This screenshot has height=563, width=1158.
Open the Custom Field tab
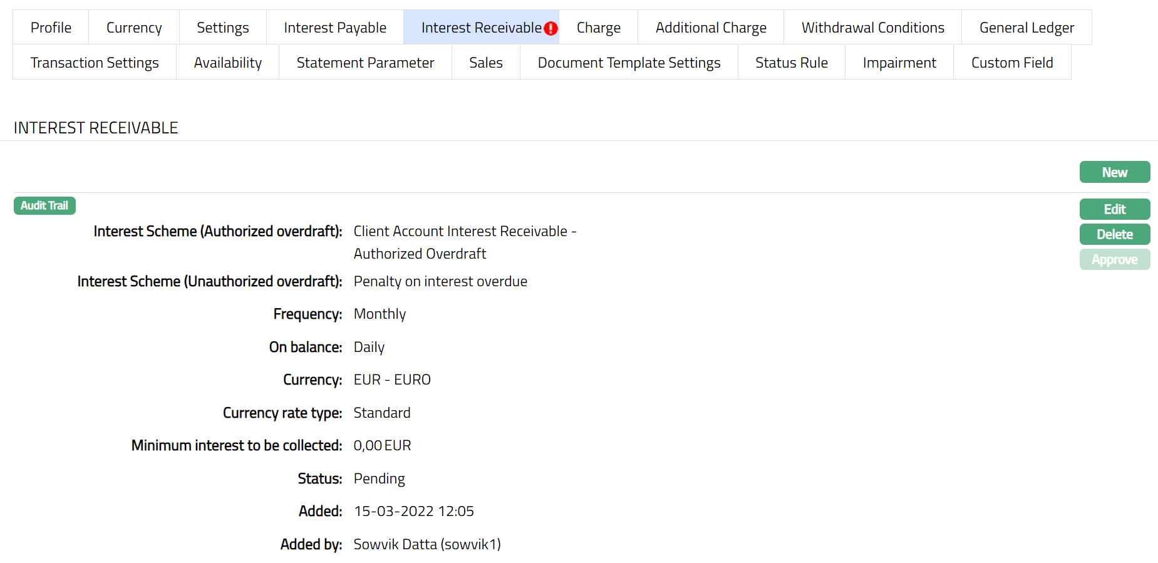pos(1012,63)
